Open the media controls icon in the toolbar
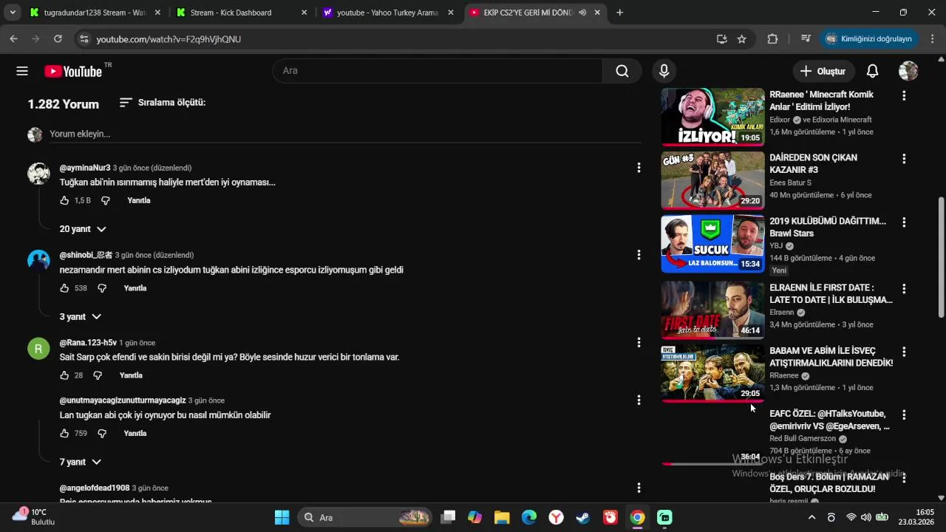 [806, 39]
